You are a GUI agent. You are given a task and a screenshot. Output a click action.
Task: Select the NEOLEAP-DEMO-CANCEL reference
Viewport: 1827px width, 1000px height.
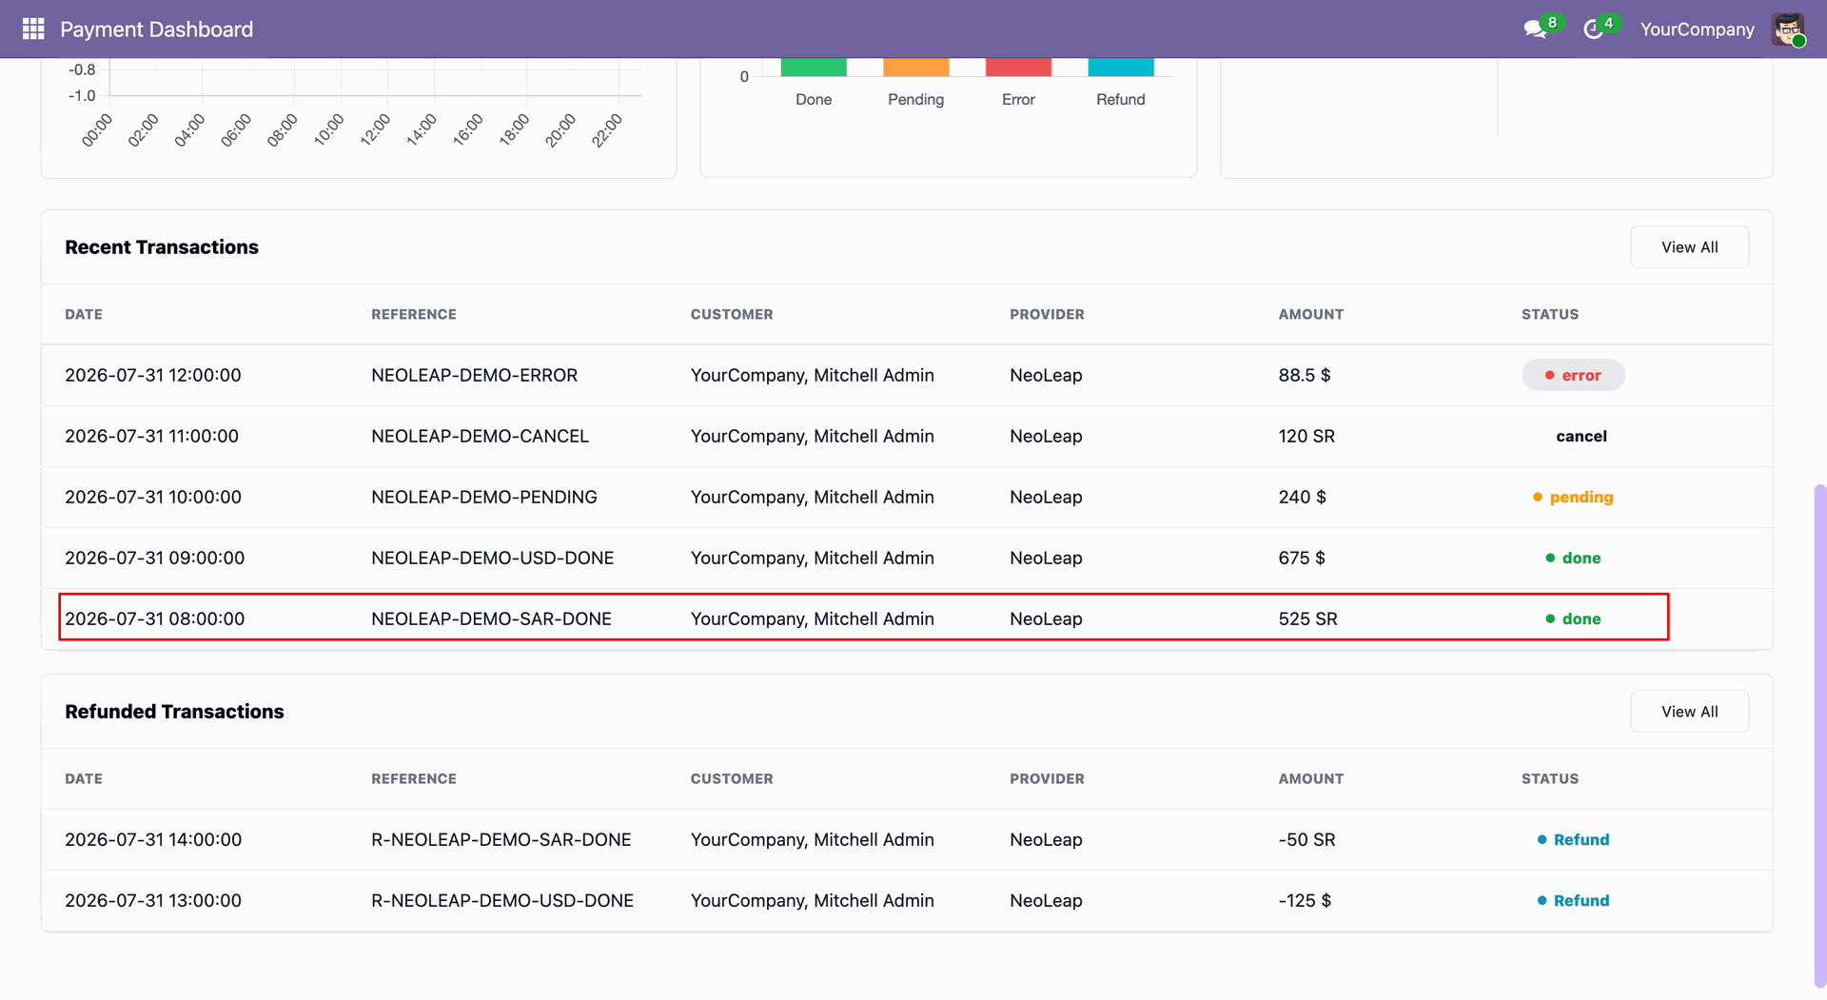pos(480,436)
